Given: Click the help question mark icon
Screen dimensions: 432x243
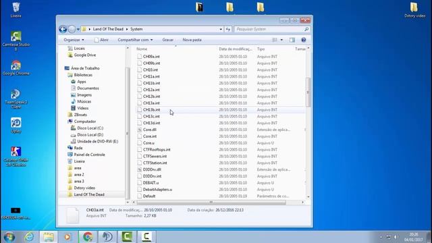Looking at the screenshot, I should point(303,40).
